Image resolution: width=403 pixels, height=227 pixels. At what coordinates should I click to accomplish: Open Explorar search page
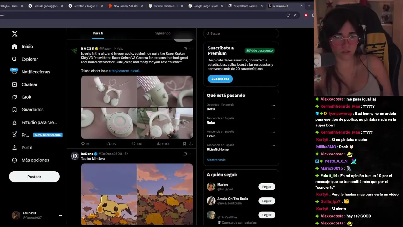[x=25, y=59]
